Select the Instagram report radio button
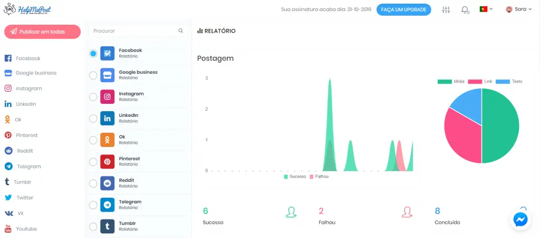The width and height of the screenshot is (540, 238). point(93,97)
